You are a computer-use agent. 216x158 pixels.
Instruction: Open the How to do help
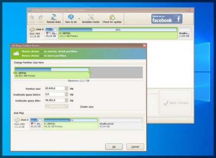pos(71,19)
